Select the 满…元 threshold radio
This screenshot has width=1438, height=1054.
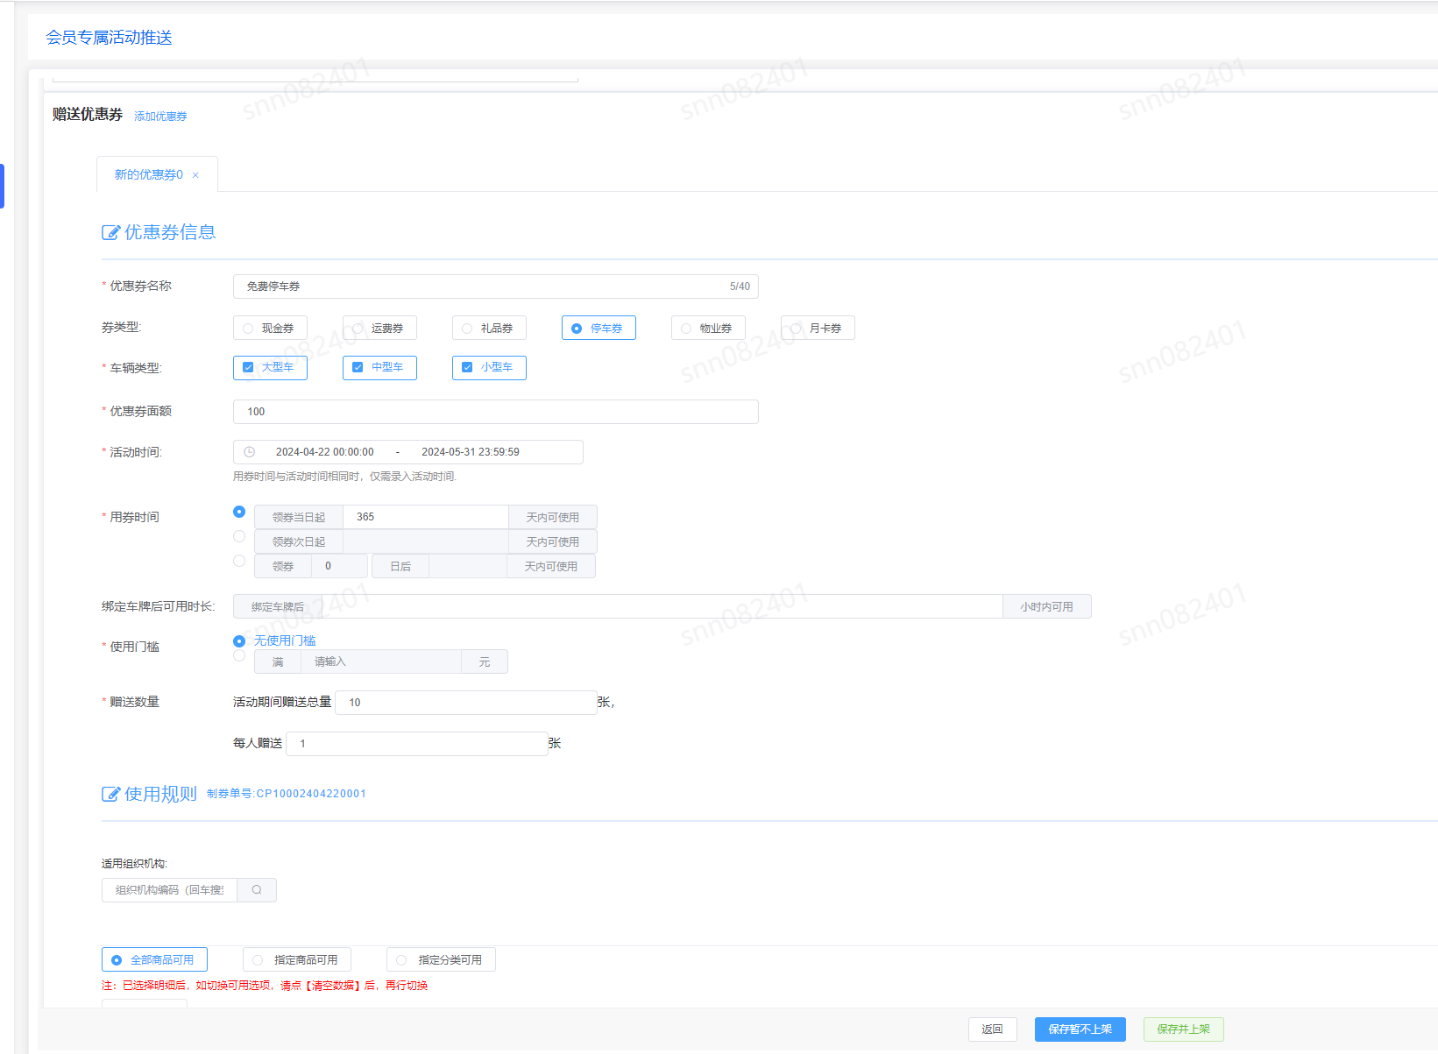point(239,655)
